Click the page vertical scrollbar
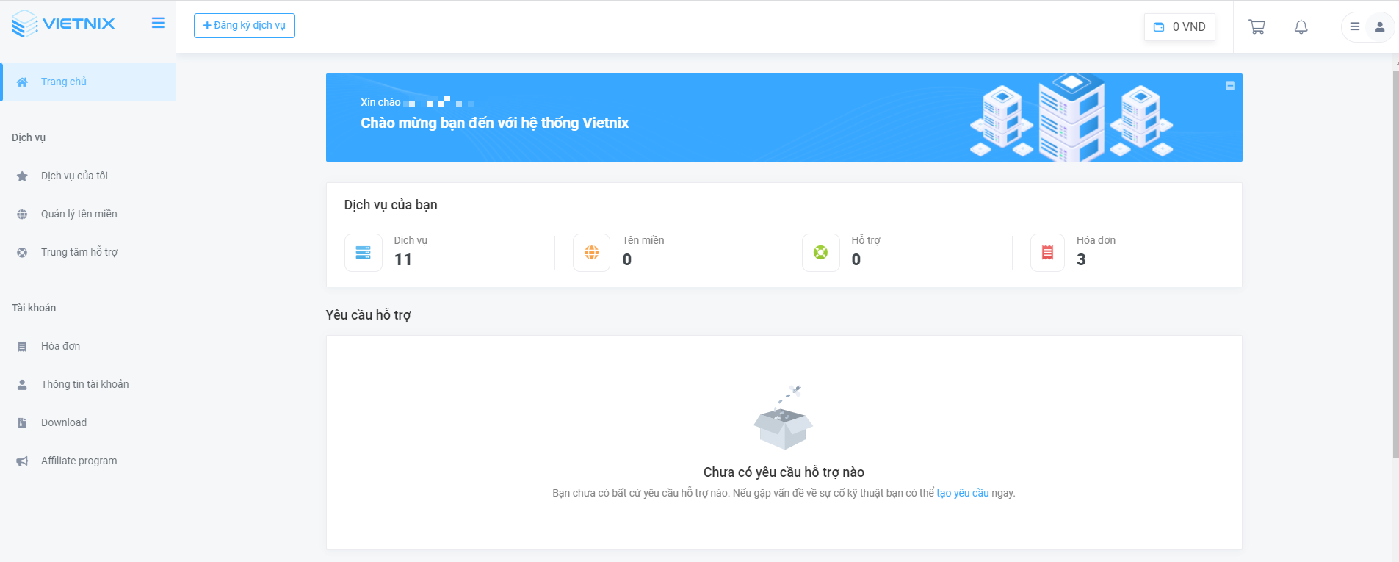The image size is (1399, 562). (x=1395, y=264)
